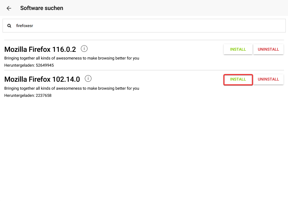288x201 pixels.
Task: Click the search magnifier icon
Action: point(9,26)
